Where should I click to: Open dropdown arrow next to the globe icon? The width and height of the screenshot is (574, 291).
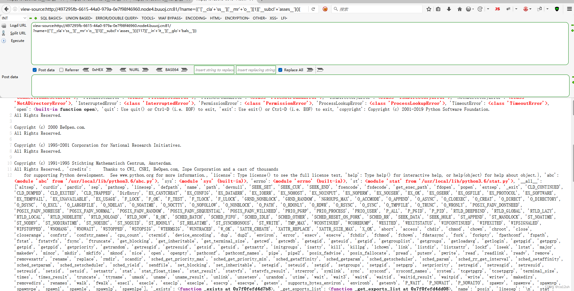[473, 9]
